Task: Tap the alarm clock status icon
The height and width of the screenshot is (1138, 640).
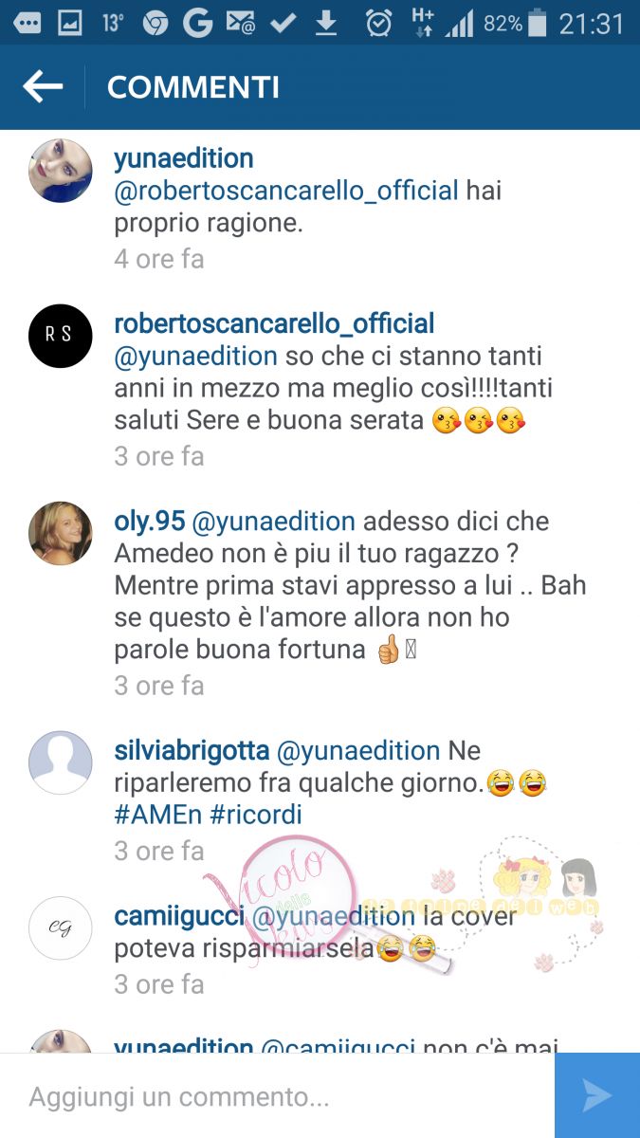Action: (x=378, y=23)
